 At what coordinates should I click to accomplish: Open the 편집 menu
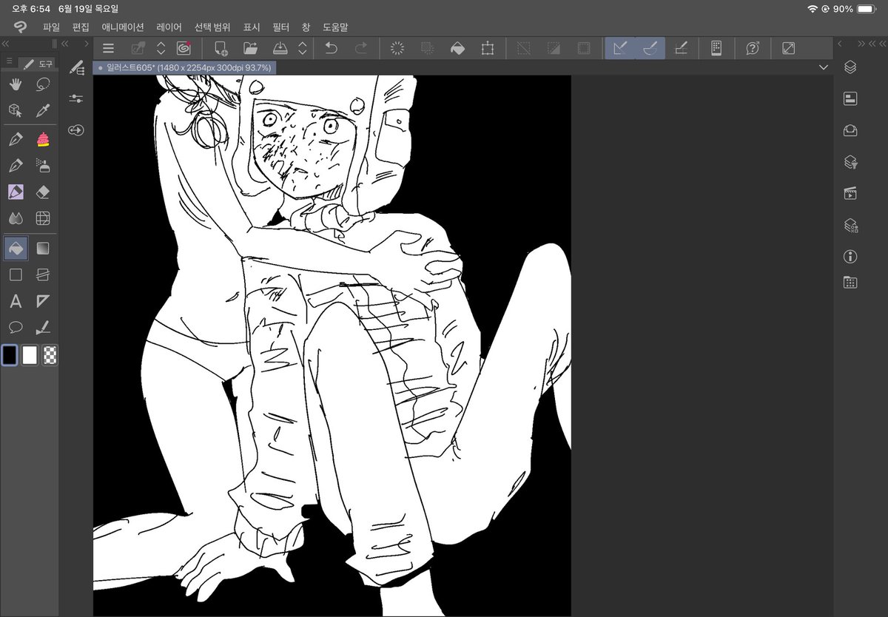[x=81, y=27]
